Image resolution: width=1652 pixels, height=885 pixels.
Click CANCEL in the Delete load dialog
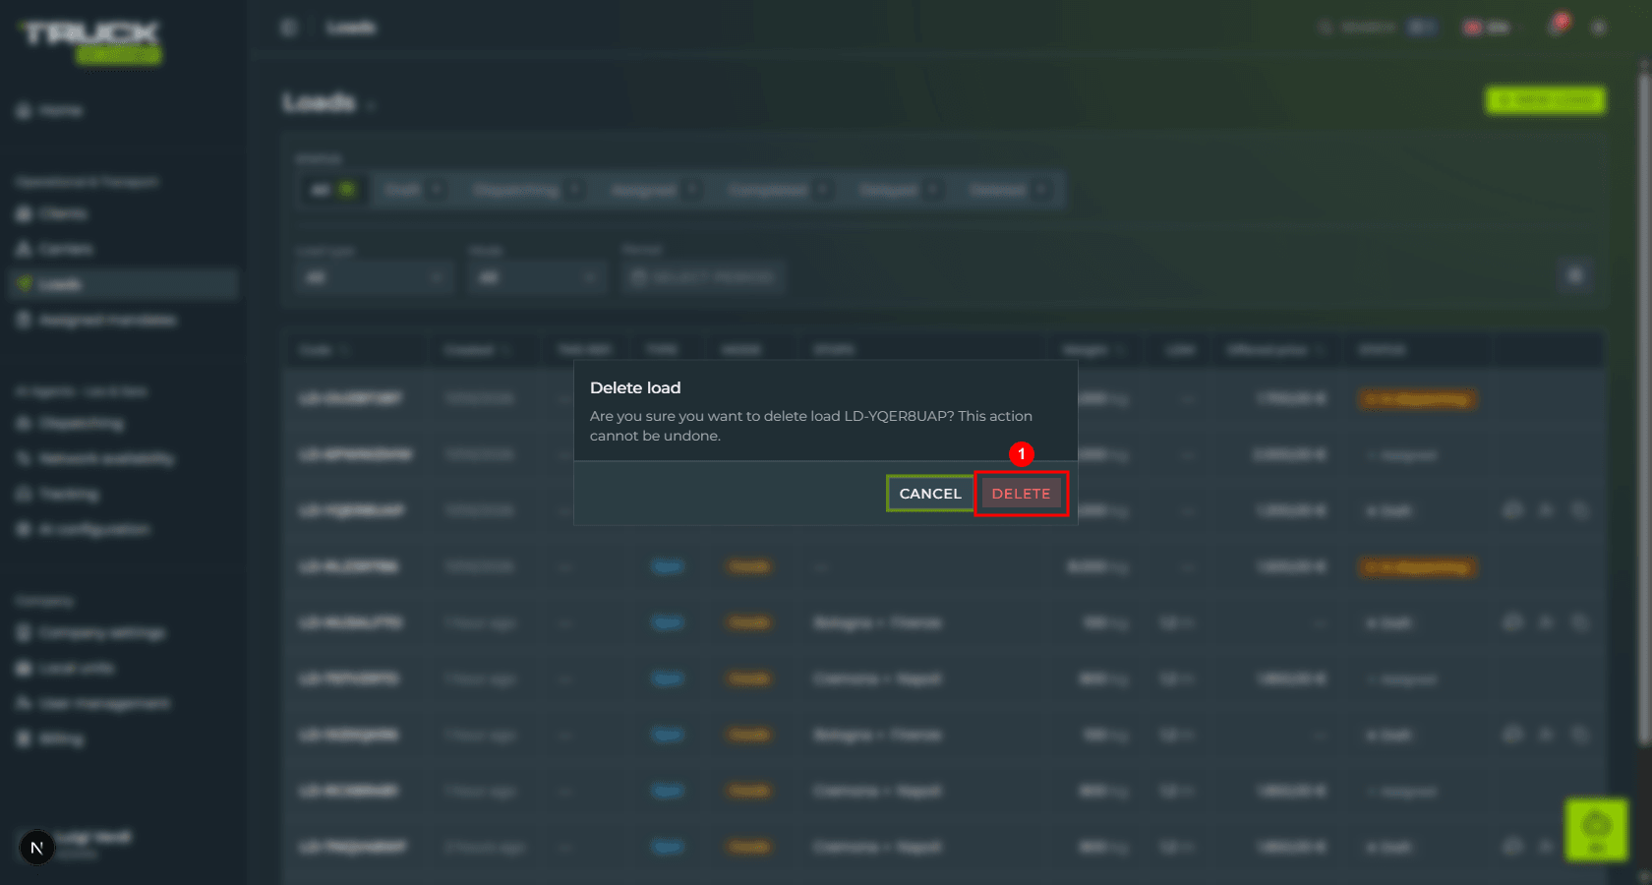click(x=930, y=494)
